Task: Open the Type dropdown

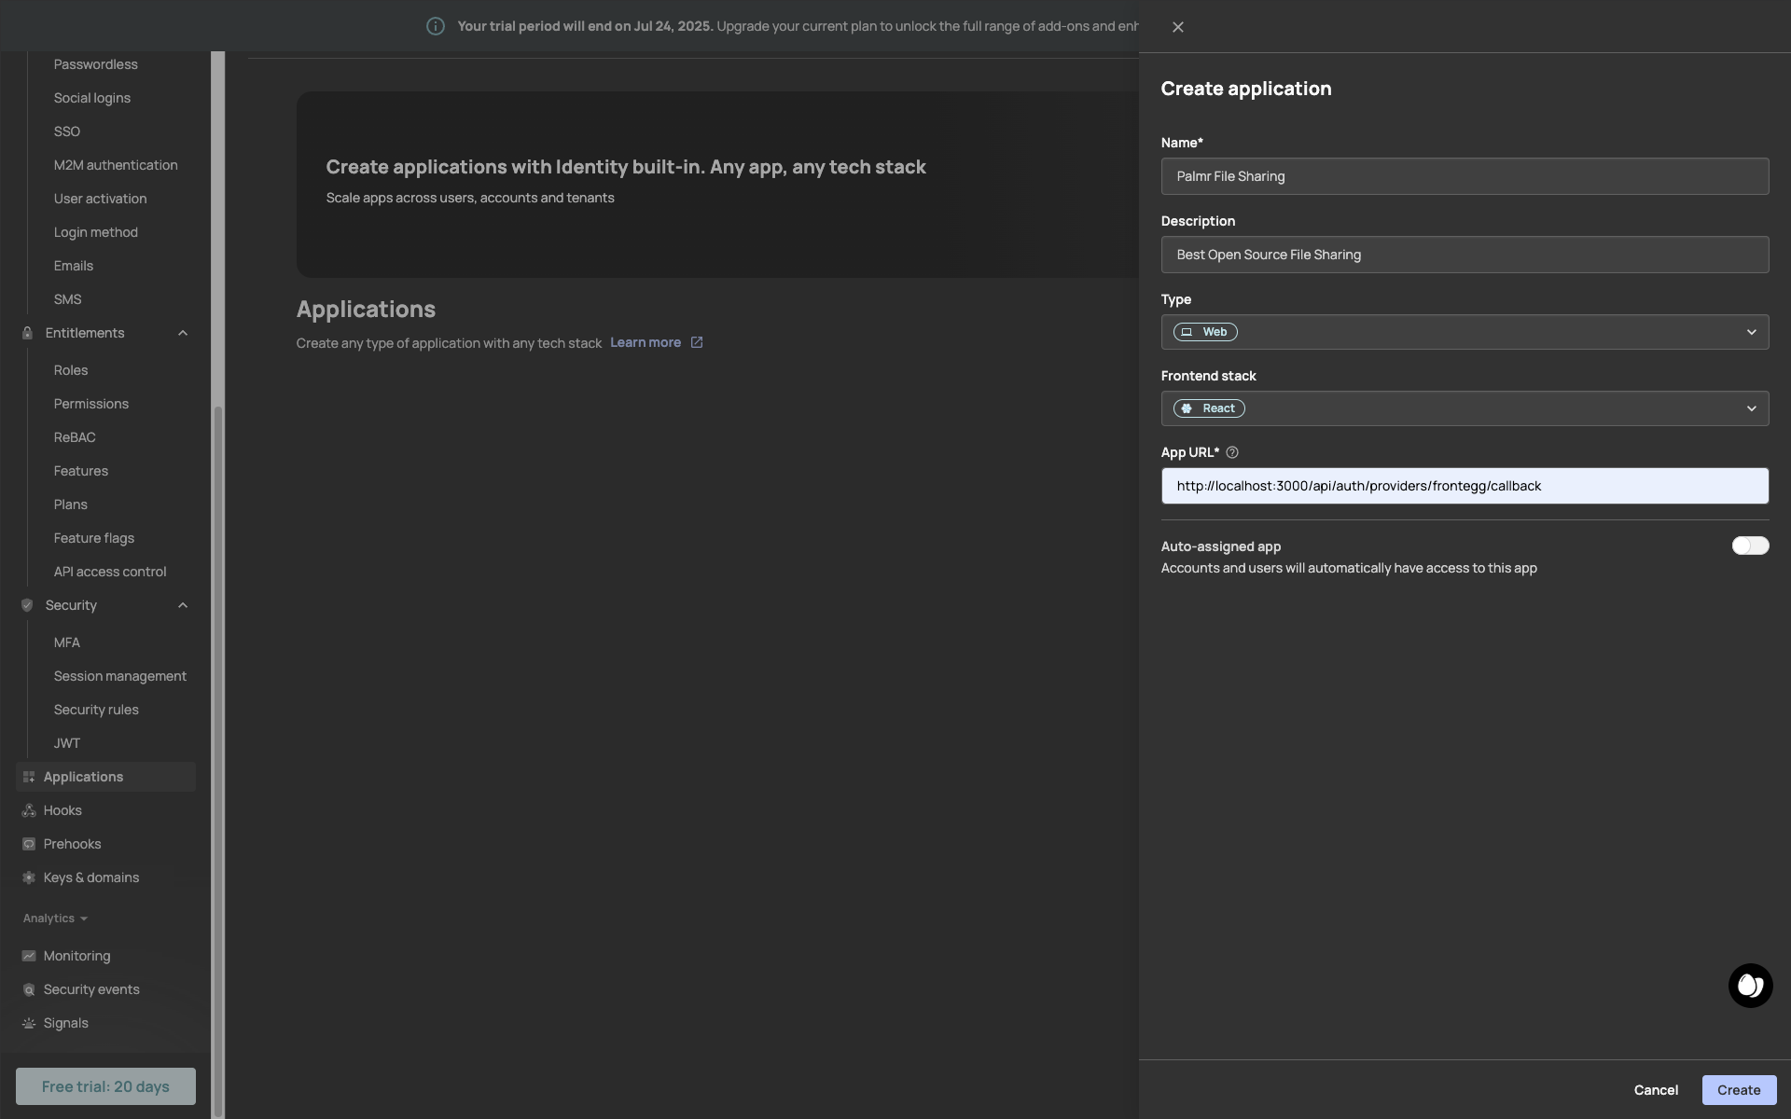Action: [x=1465, y=332]
